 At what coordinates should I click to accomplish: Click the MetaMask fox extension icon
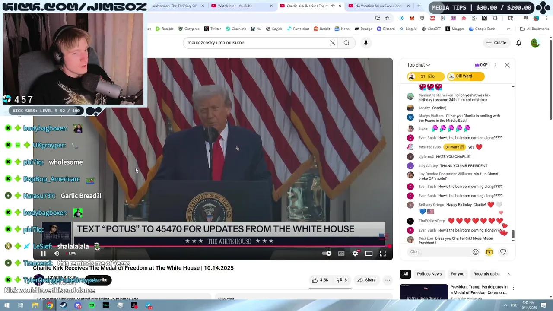(412, 18)
